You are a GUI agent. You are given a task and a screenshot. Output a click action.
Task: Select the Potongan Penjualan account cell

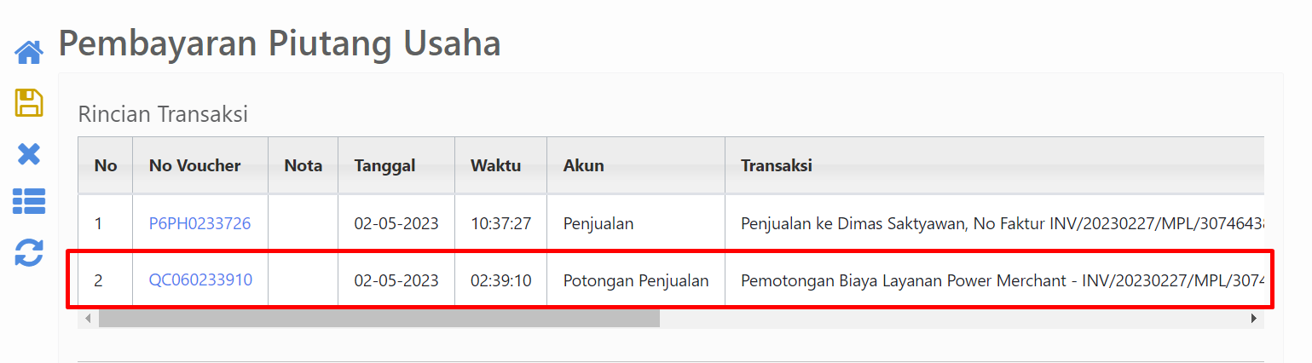coord(635,279)
